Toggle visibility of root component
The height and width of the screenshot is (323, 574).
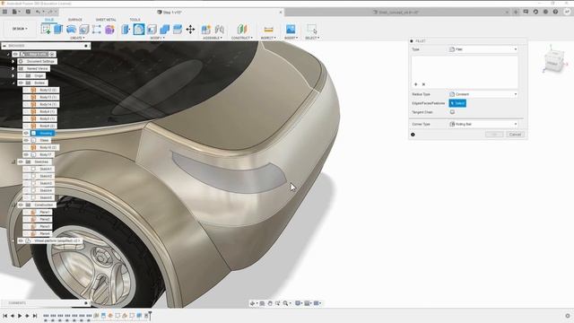tap(15, 54)
